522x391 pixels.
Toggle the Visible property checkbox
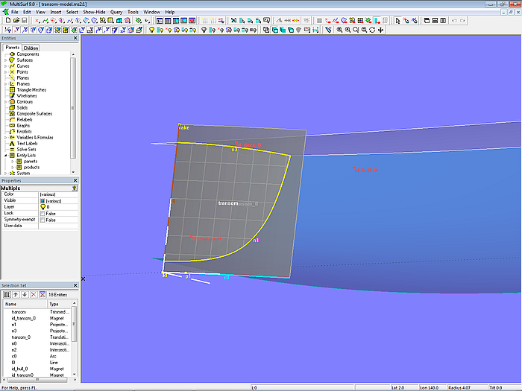[42, 200]
